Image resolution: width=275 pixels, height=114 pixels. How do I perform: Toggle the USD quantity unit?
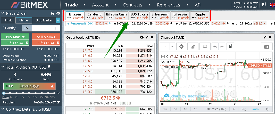[27, 28]
